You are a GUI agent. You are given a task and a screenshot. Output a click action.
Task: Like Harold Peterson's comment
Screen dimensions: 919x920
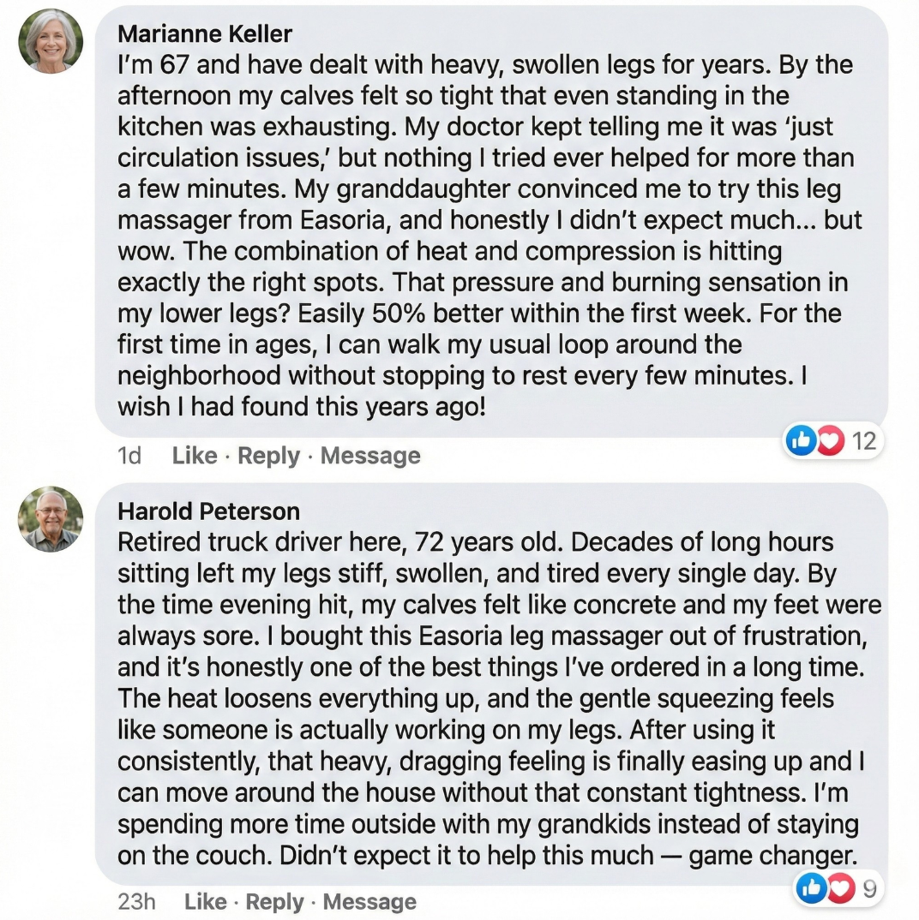[x=206, y=902]
